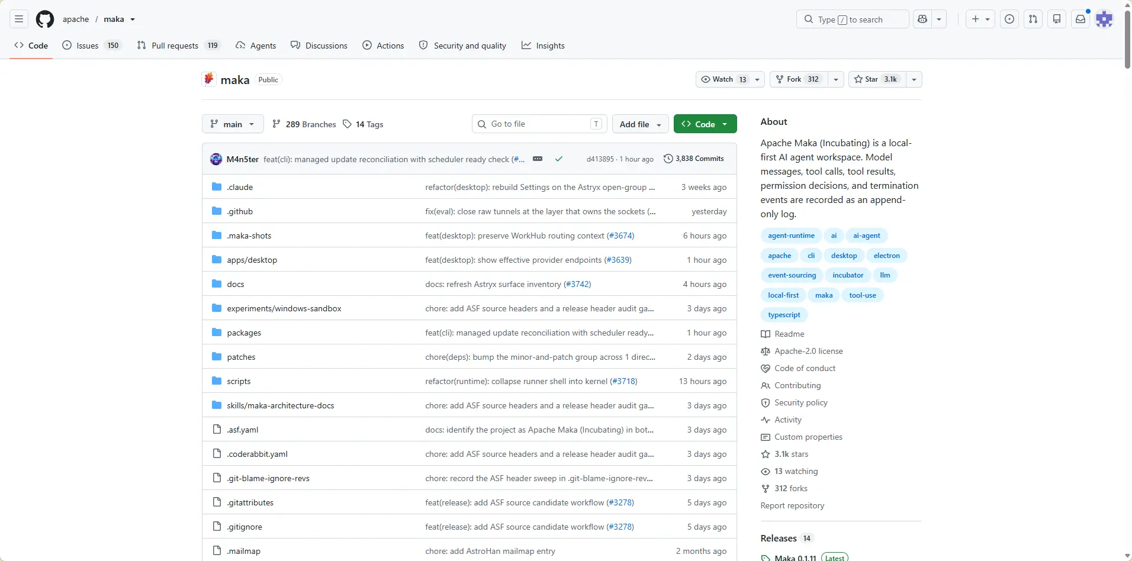View 289 Branches link
The width and height of the screenshot is (1132, 561).
pos(304,124)
